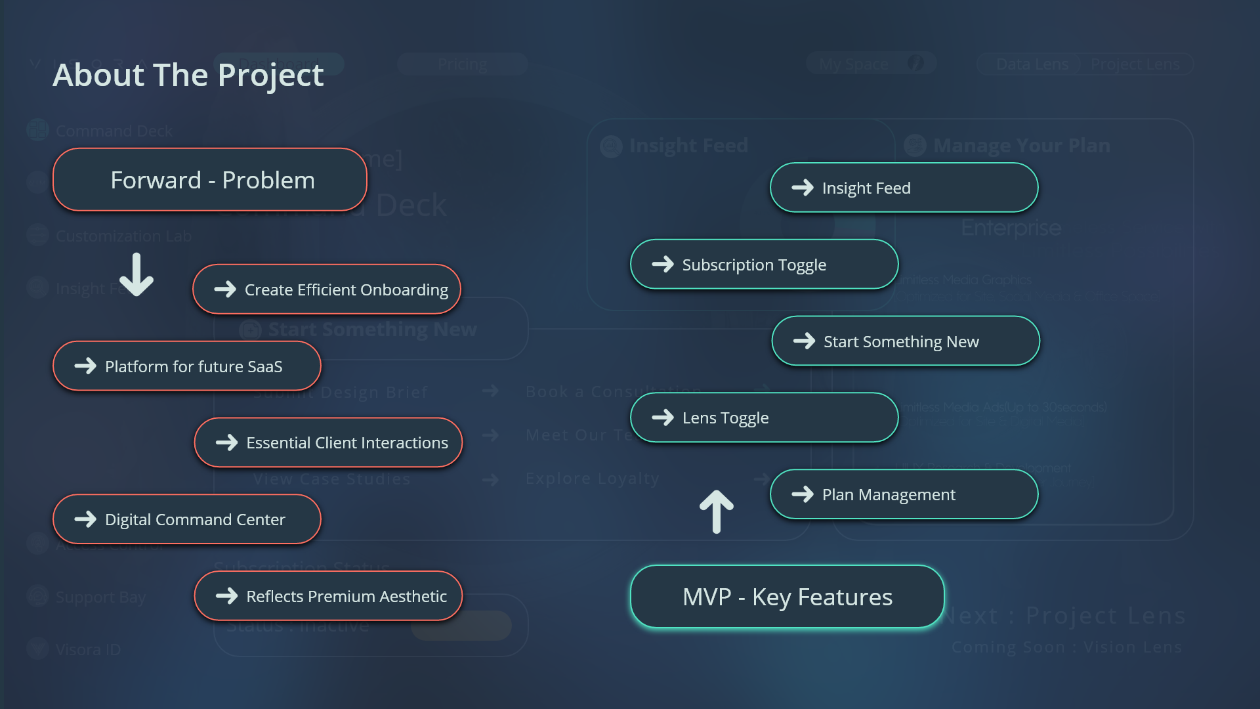
Task: Click the arrow icon in Insight Feed pill
Action: (x=803, y=188)
